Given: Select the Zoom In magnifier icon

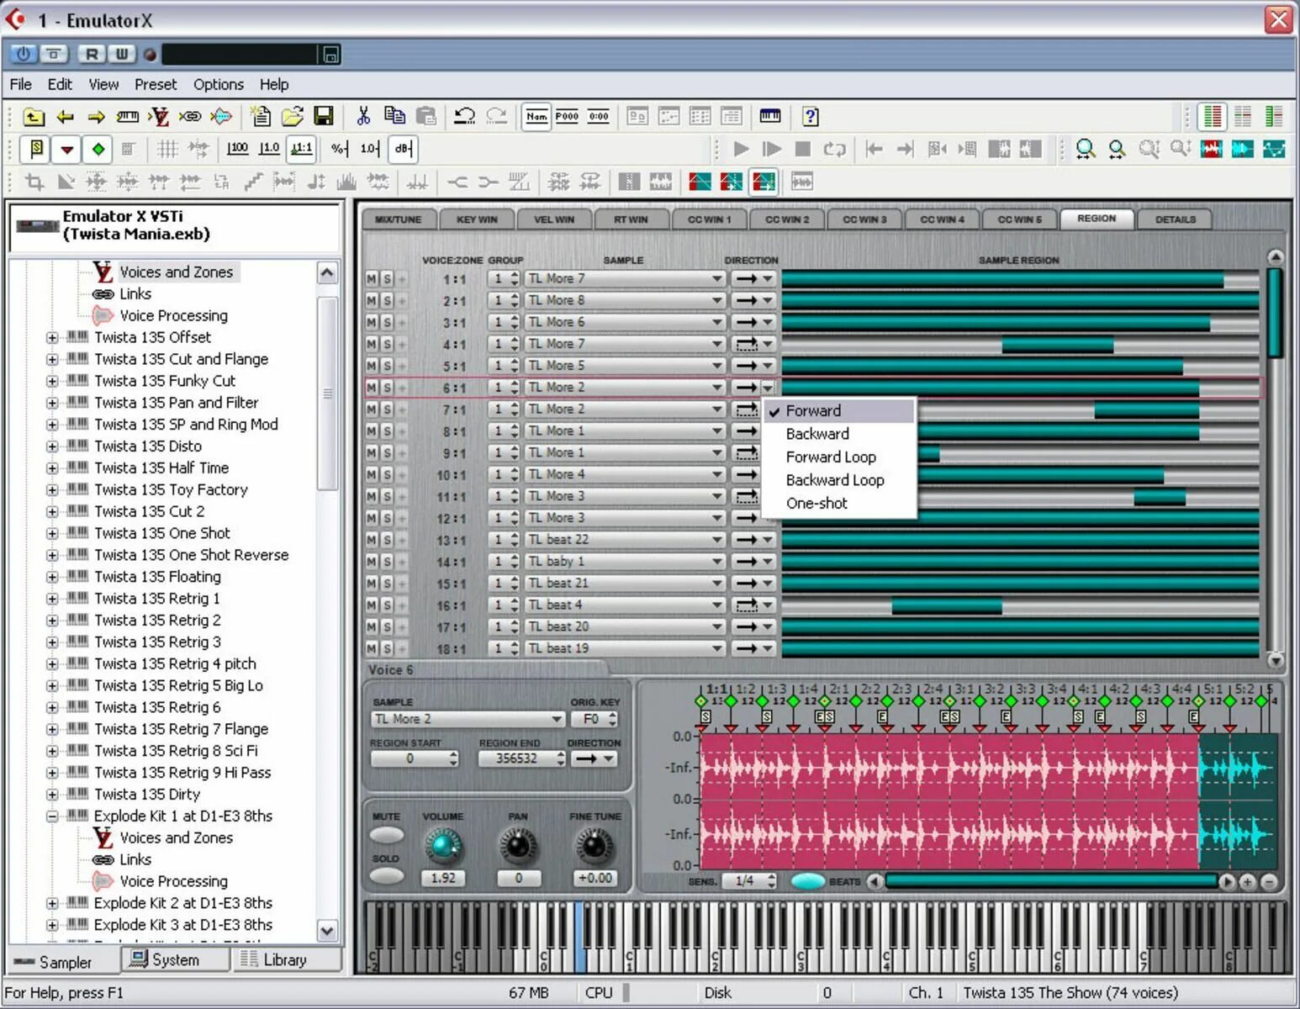Looking at the screenshot, I should point(1086,149).
